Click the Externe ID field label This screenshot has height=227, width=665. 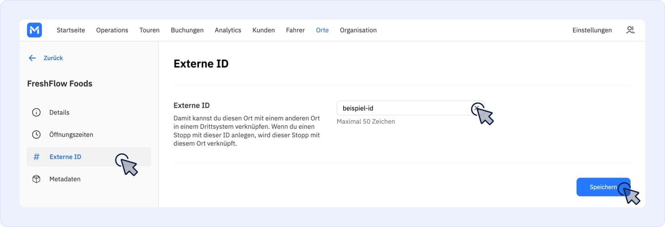pos(192,105)
